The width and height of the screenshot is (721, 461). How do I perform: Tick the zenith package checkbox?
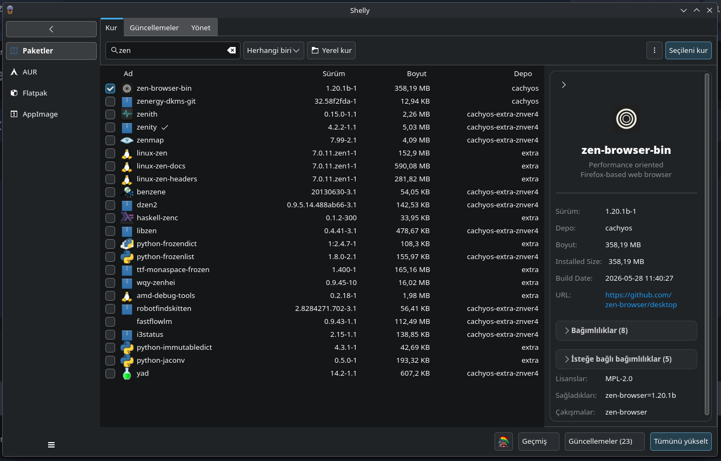coord(110,114)
